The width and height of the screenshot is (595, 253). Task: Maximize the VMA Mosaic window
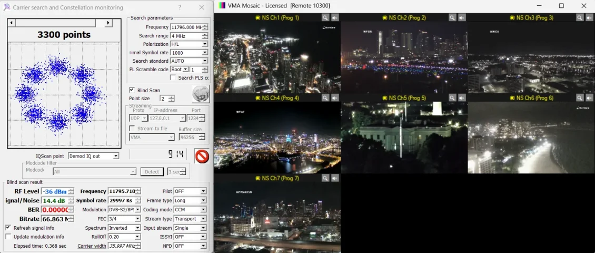click(561, 6)
